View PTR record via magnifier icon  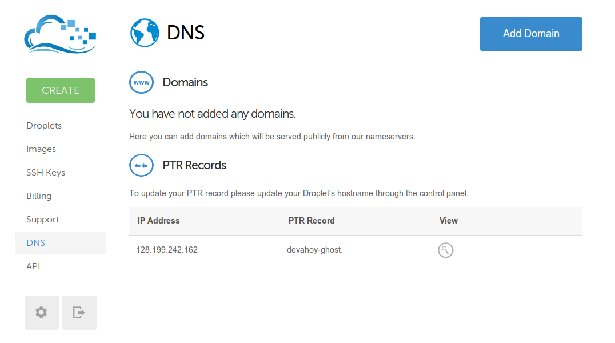[446, 250]
